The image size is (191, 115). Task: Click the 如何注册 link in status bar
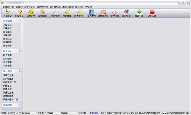94,113
